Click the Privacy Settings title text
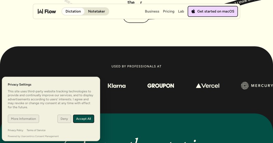 click(x=19, y=85)
